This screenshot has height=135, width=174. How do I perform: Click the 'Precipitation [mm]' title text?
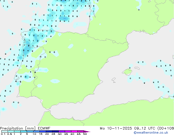[18, 128]
